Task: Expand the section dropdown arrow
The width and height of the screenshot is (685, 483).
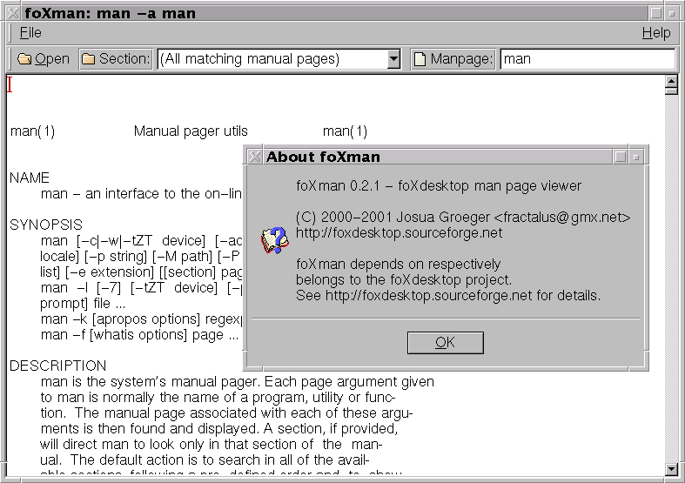Action: [393, 59]
